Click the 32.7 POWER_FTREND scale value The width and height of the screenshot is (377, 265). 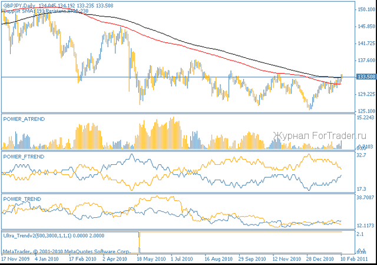coord(361,155)
